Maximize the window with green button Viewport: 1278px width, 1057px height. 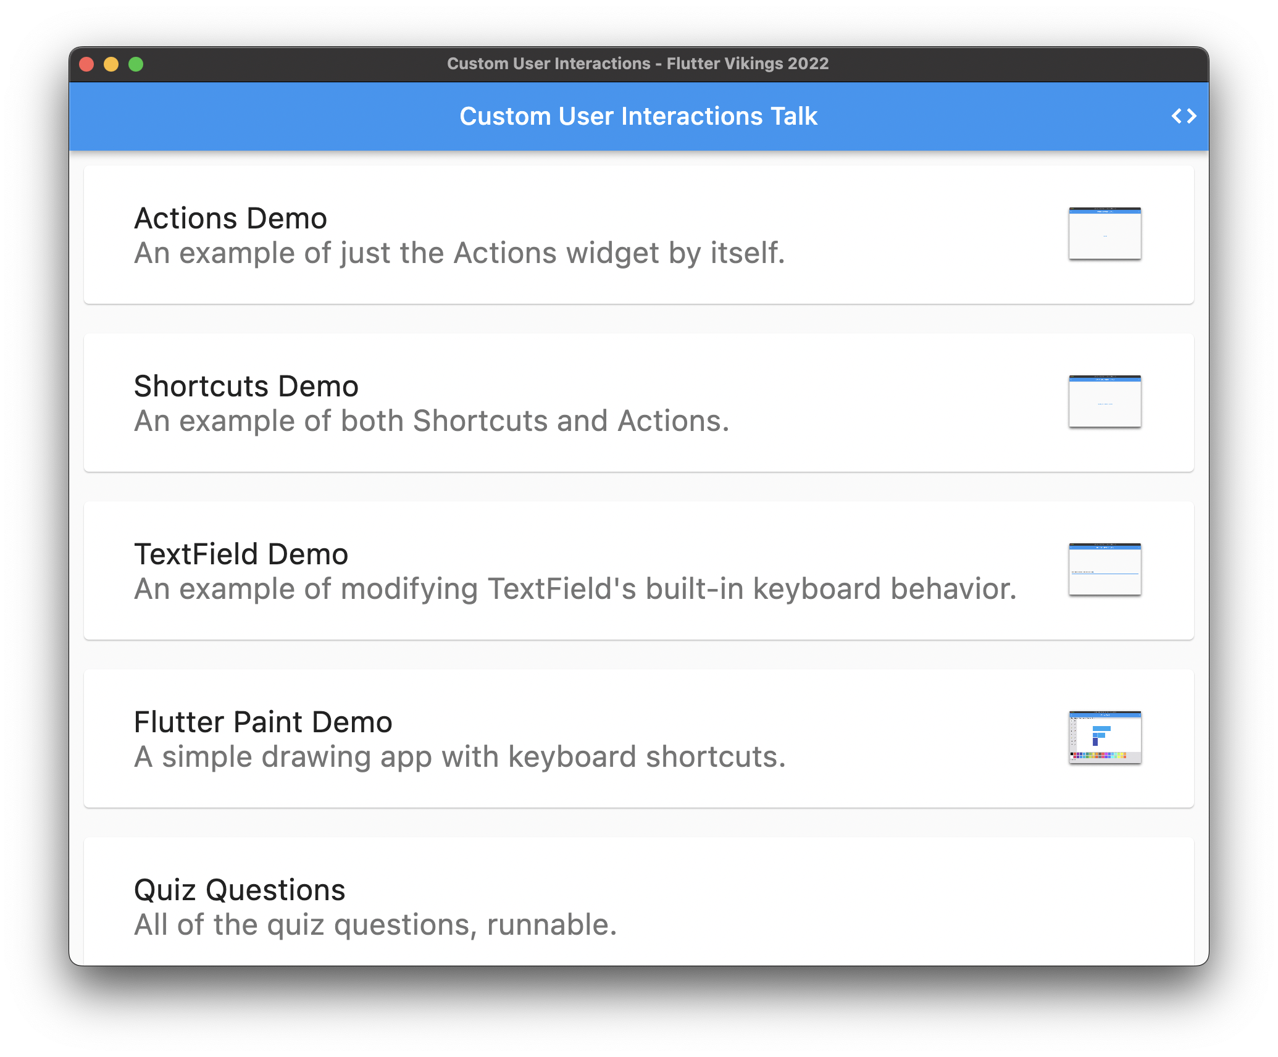point(136,64)
